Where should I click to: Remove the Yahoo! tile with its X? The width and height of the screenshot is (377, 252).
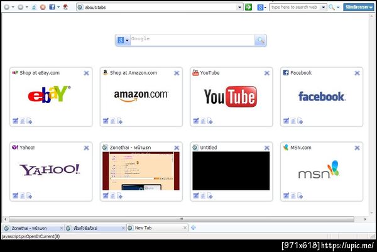86,148
